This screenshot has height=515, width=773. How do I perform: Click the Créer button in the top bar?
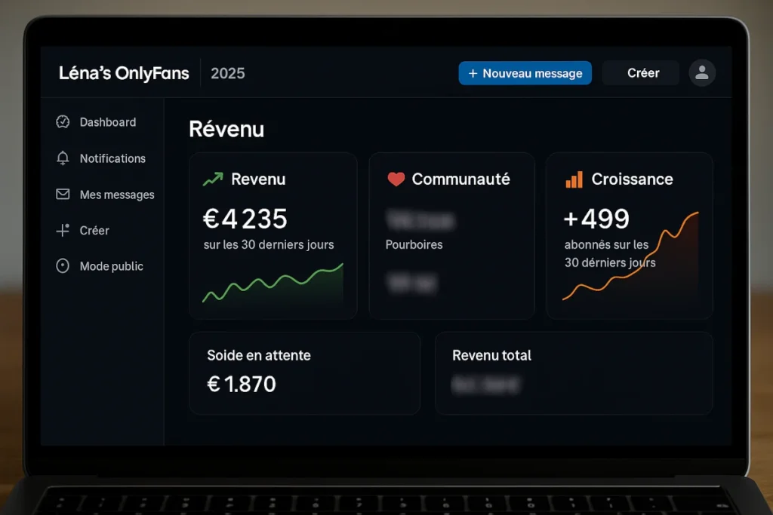click(641, 73)
